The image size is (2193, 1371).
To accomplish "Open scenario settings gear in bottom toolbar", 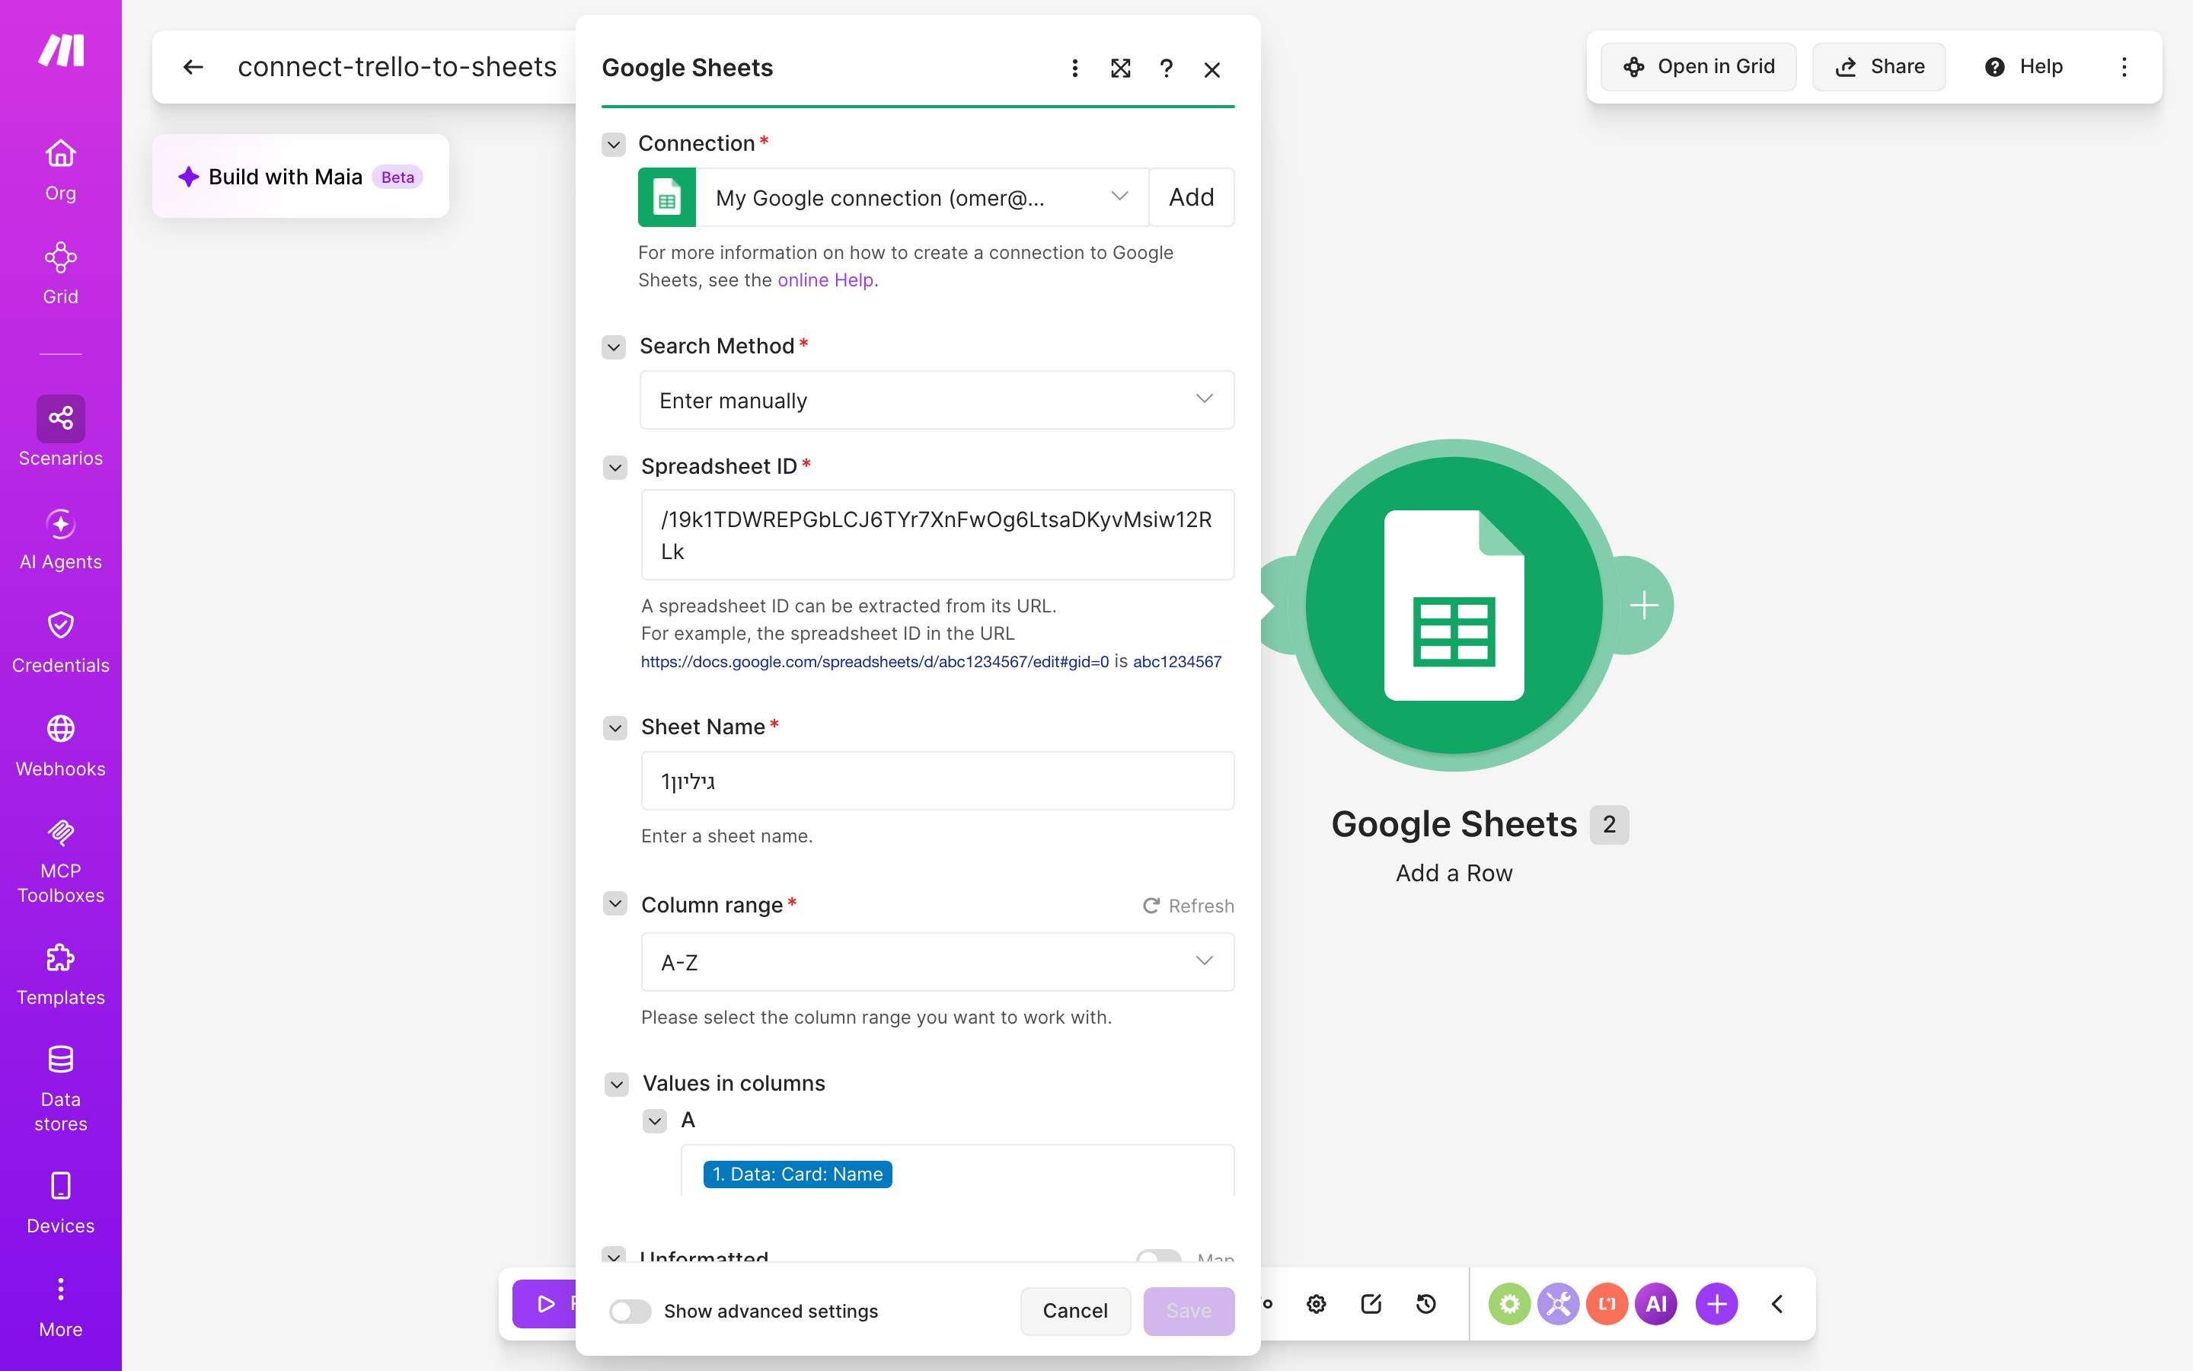I will tap(1317, 1304).
